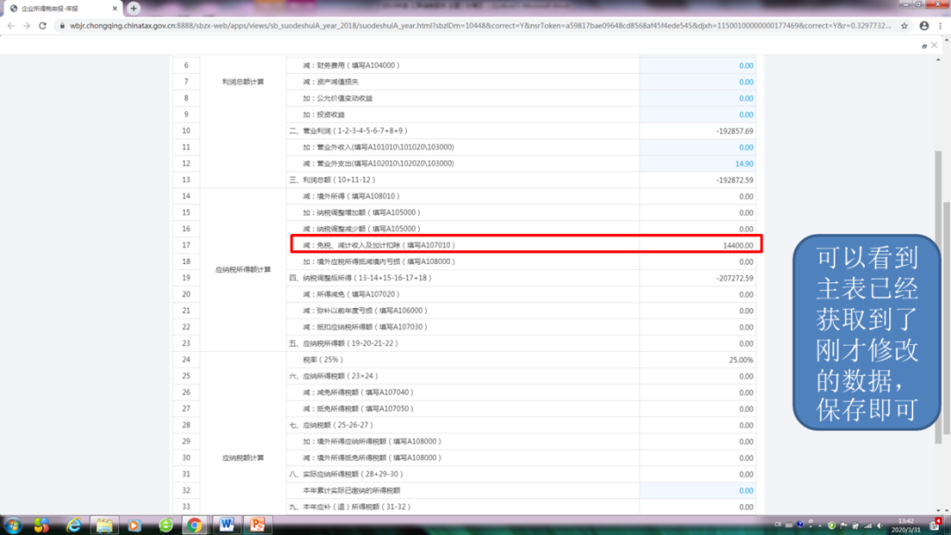Click the green shield tray icon
Image resolution: width=951 pixels, height=535 pixels.
(831, 525)
